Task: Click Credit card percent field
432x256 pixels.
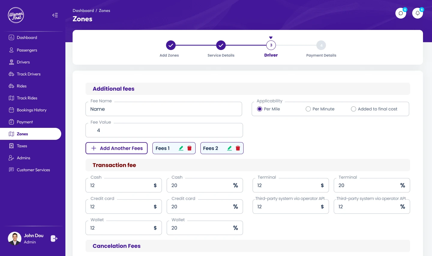Action: point(205,207)
